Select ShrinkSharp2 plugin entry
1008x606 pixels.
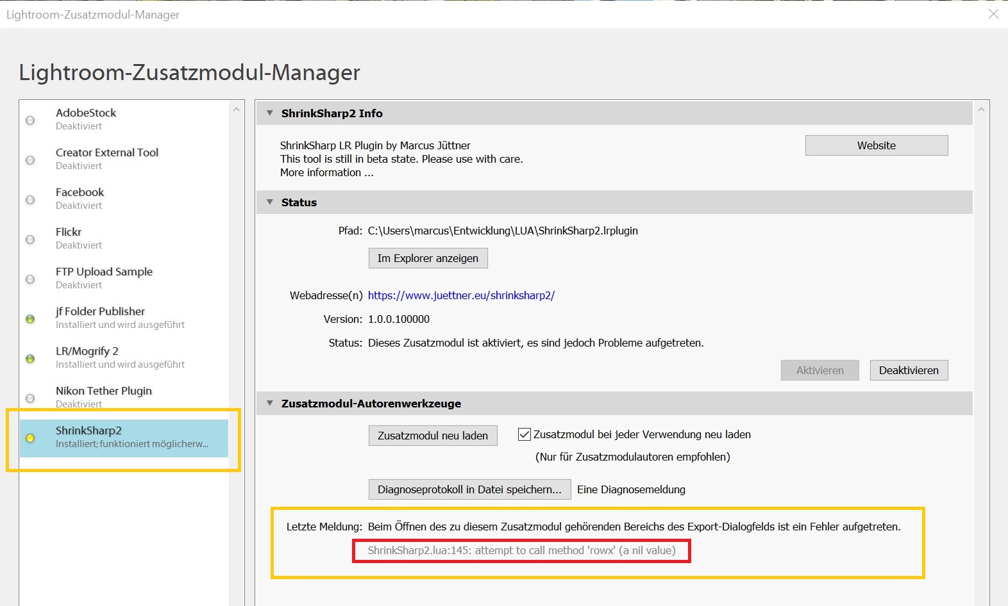124,438
